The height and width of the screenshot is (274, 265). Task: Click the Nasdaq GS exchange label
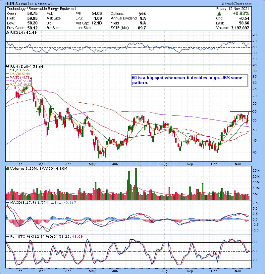[44, 4]
